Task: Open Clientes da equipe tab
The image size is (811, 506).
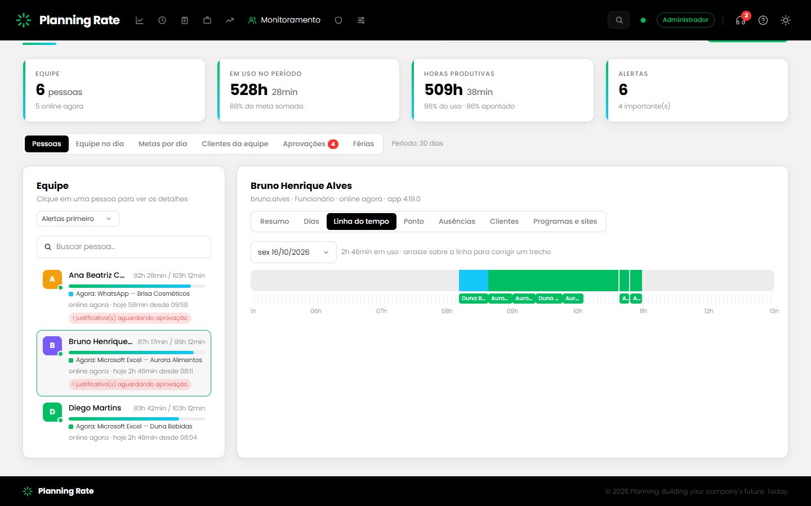Action: tap(235, 144)
